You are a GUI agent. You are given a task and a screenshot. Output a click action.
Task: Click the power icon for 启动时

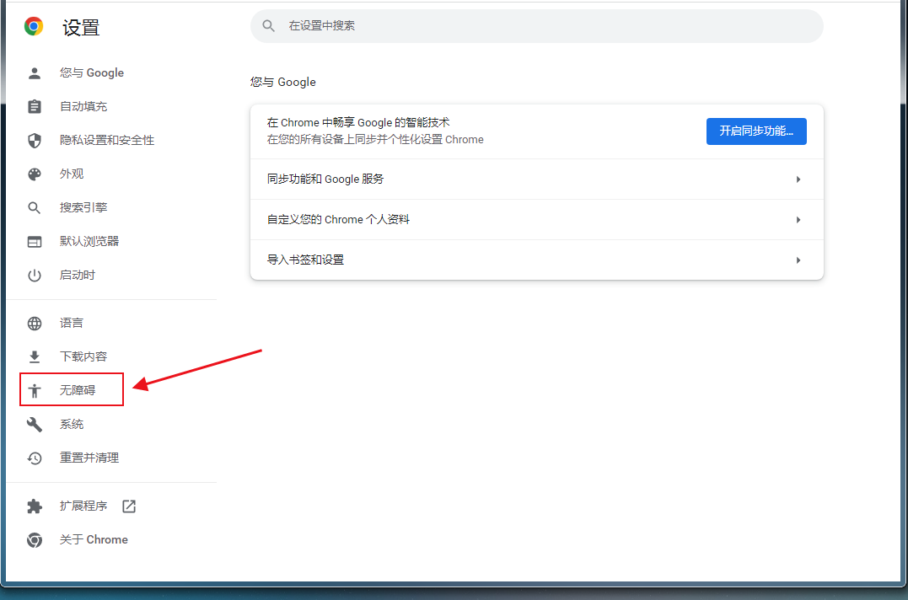point(35,276)
